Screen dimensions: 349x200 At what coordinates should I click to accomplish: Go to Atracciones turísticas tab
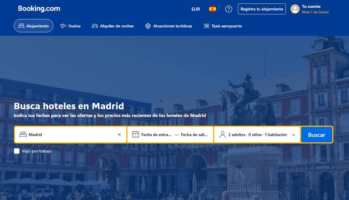(x=169, y=26)
